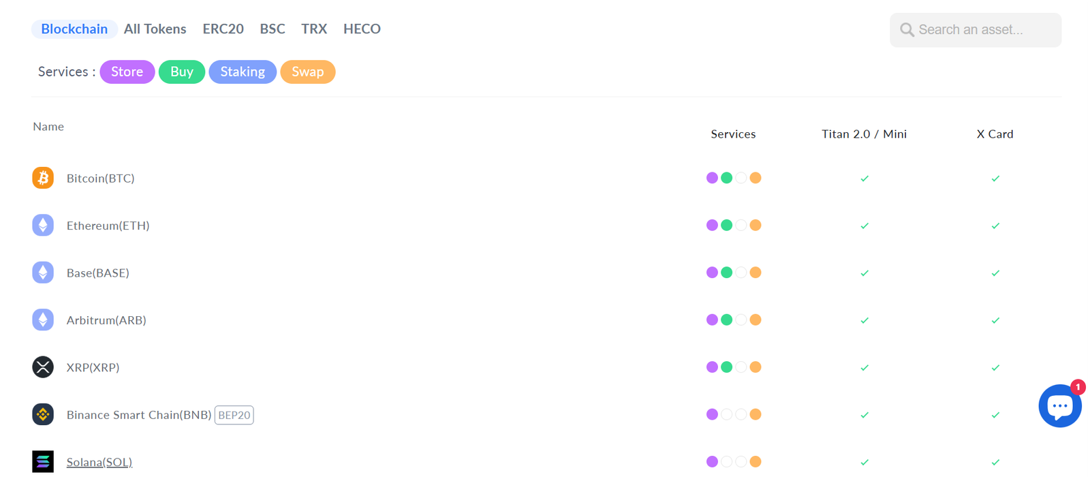Click the X Card checkmark for Solana
The height and width of the screenshot is (479, 1090).
click(x=995, y=462)
